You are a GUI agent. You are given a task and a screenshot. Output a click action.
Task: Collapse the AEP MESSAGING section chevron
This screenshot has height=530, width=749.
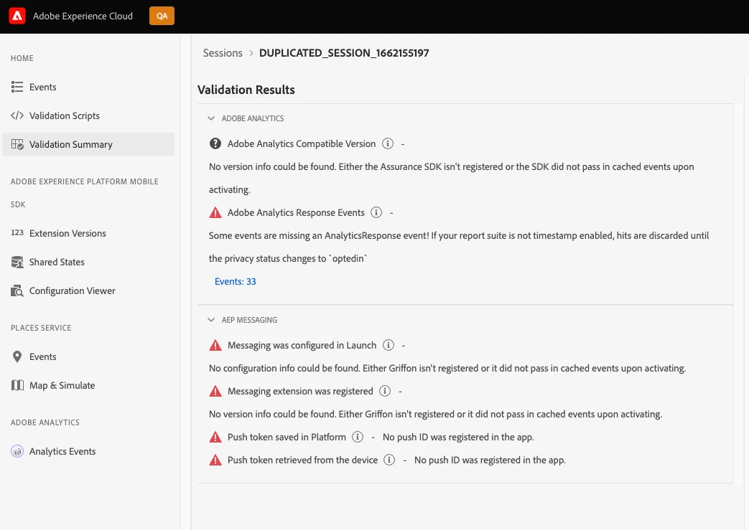click(211, 320)
